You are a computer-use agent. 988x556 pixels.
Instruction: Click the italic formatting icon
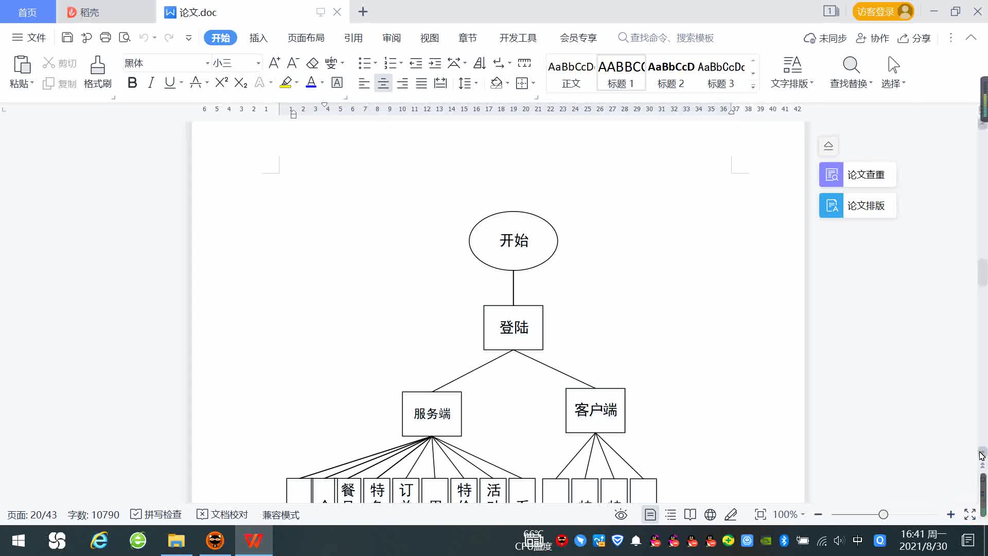(151, 83)
